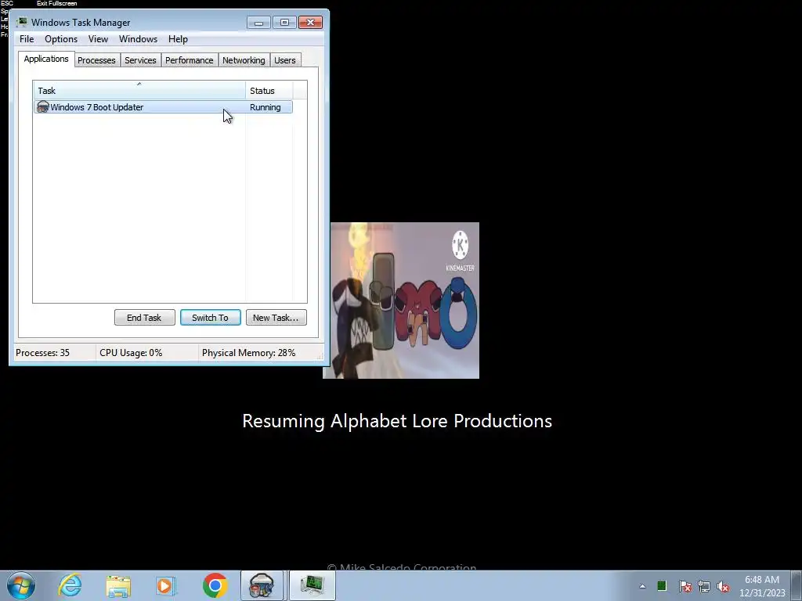This screenshot has height=601, width=802.
Task: Select Windows 7 Boot Updater row
Action: coord(163,106)
